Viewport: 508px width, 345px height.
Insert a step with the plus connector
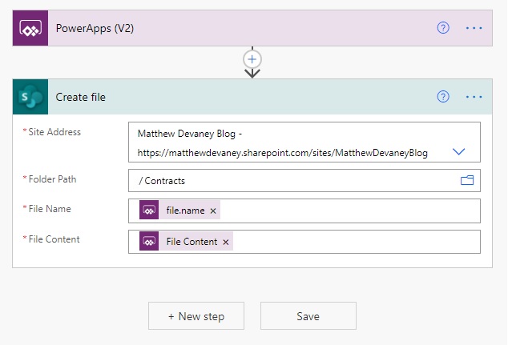pyautogui.click(x=252, y=59)
